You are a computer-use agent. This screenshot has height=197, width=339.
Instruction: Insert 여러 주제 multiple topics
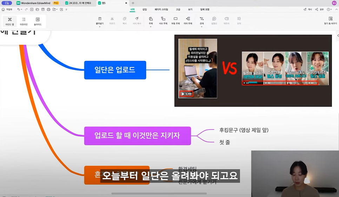[x=188, y=20]
